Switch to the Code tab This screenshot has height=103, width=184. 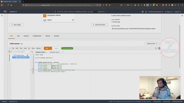[x=11, y=36]
